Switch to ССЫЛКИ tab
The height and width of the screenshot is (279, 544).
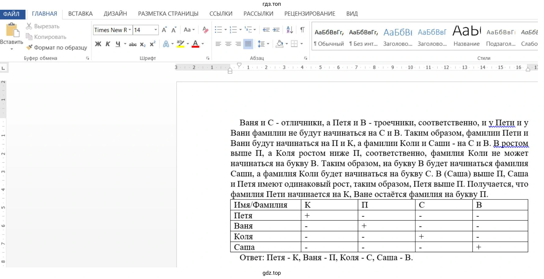221,14
